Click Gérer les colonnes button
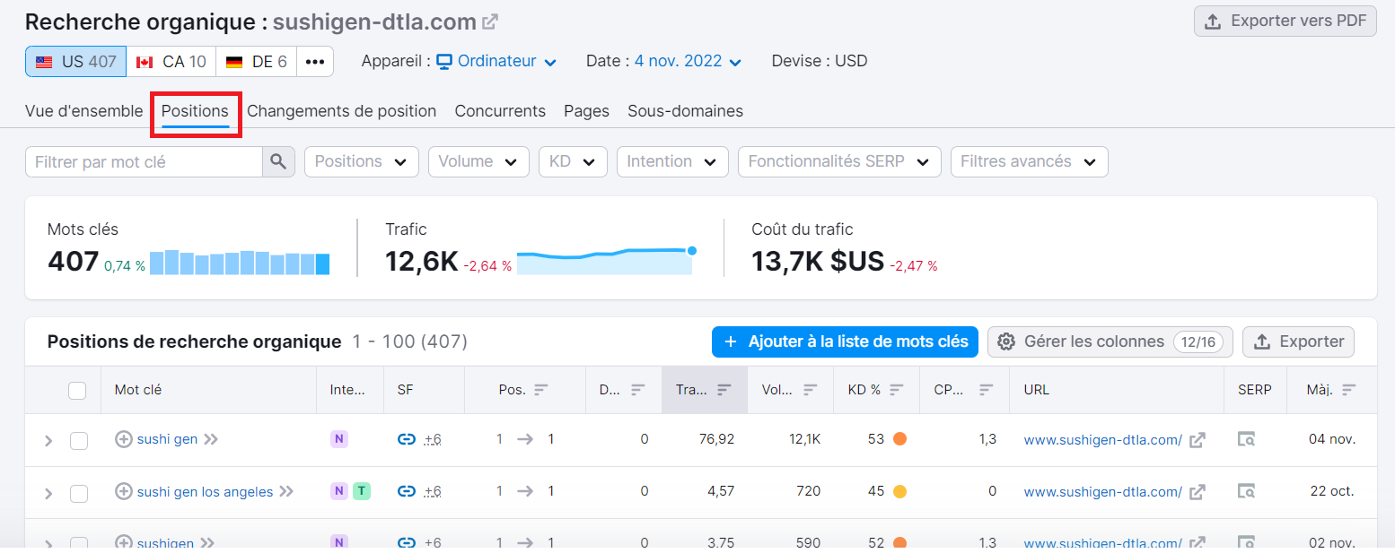 (x=1110, y=341)
